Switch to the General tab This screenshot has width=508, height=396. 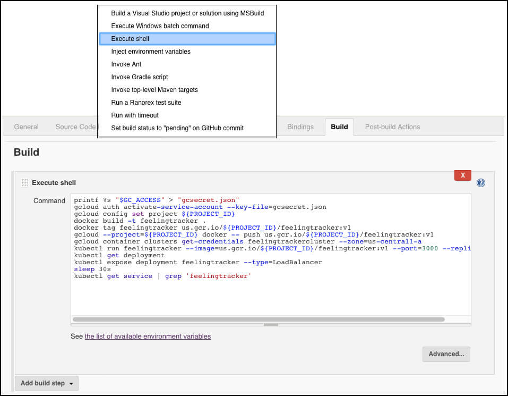point(26,127)
